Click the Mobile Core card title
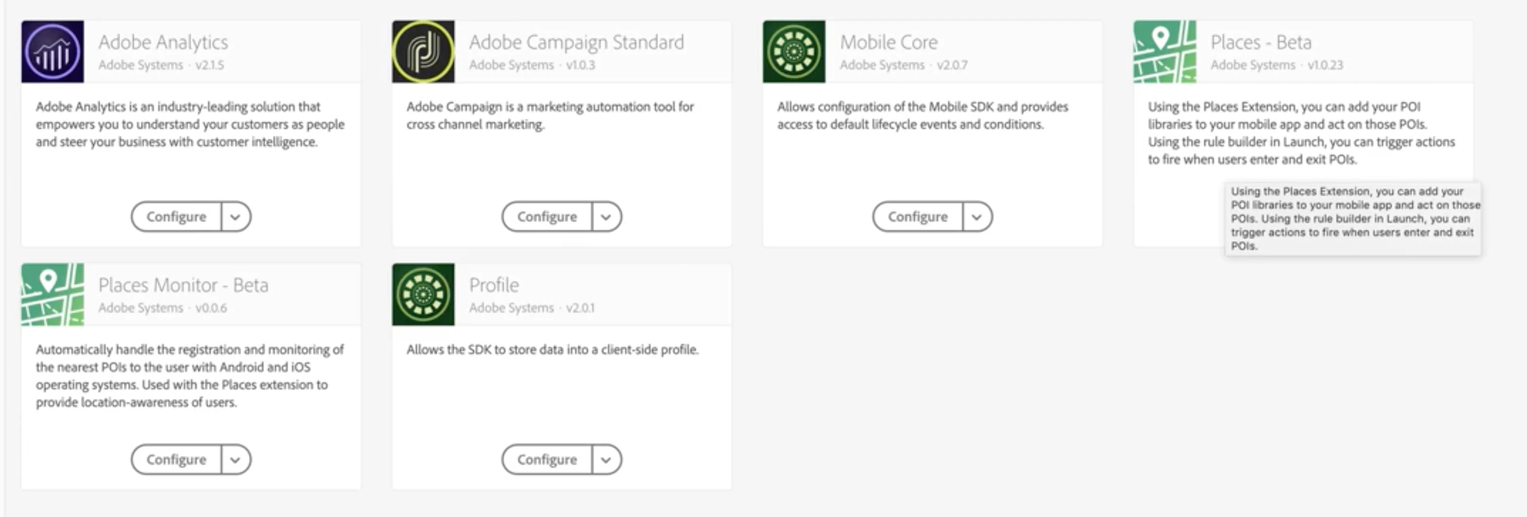 tap(888, 42)
